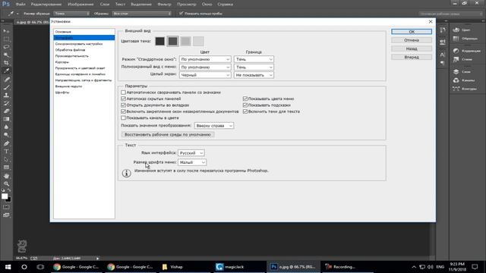Enable 'Автоматически сворачивать панели со значками' checkbox
486x273 pixels.
(x=123, y=93)
